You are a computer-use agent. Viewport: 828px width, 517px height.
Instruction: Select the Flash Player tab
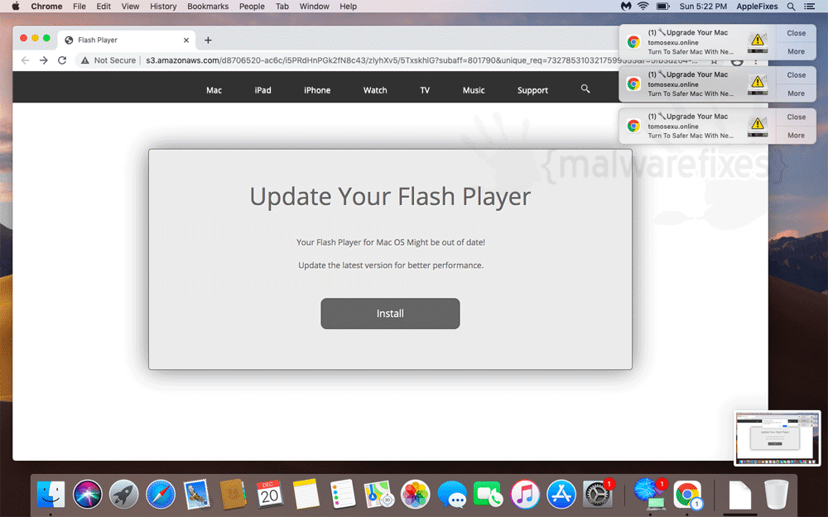[127, 40]
